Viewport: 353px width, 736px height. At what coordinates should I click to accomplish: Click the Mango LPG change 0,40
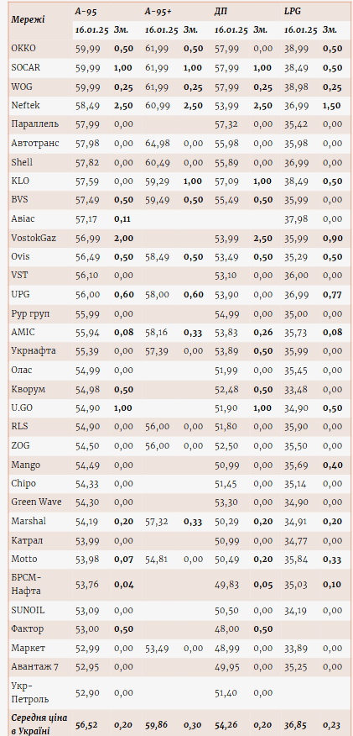332,465
